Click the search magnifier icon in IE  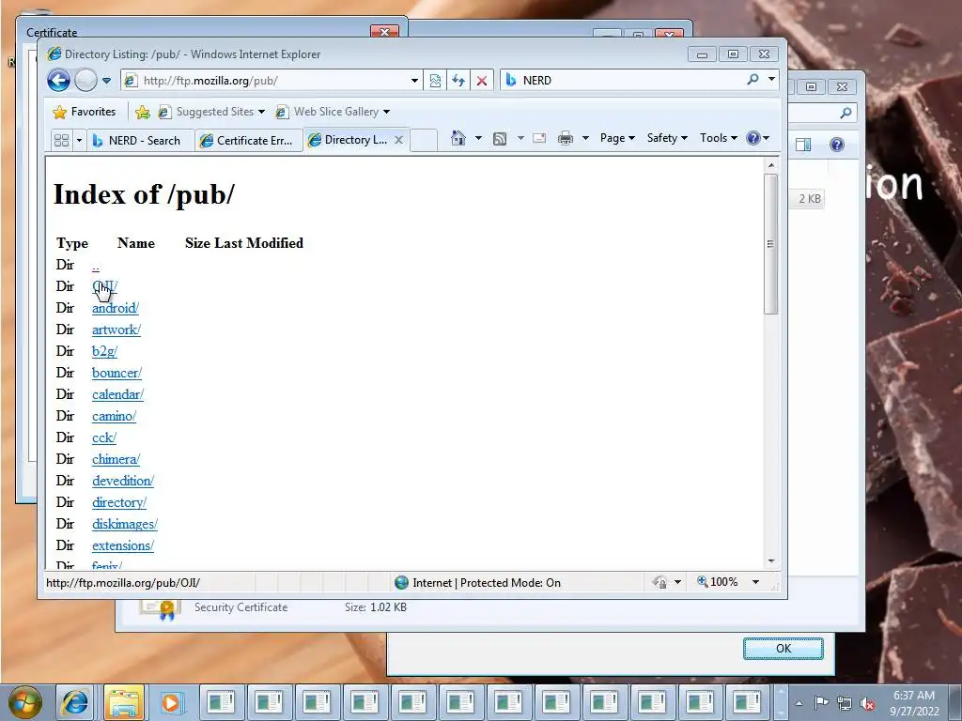[753, 80]
